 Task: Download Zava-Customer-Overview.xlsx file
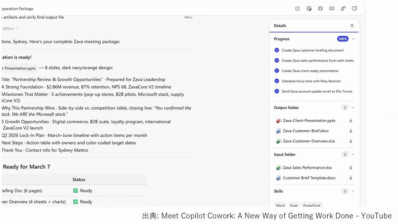point(351,141)
